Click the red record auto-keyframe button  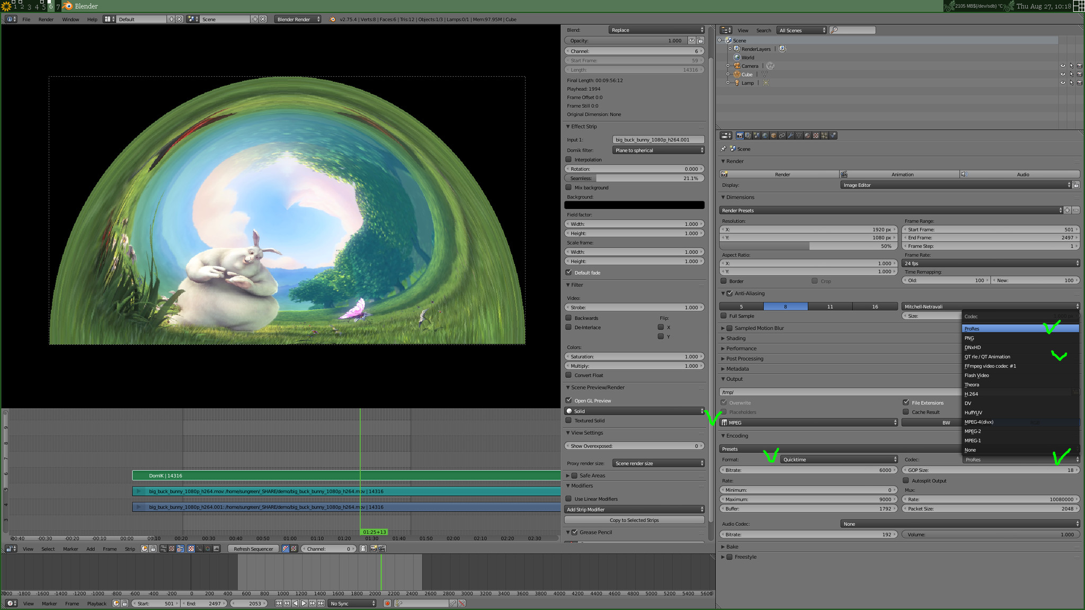[387, 603]
